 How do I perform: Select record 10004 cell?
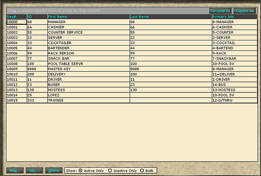pyautogui.click(x=17, y=43)
